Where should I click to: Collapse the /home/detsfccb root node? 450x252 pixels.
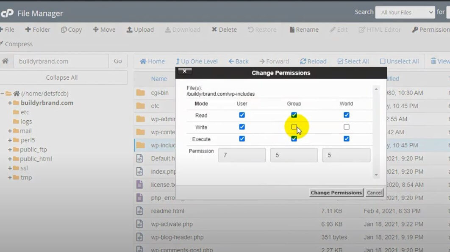tap(2, 94)
